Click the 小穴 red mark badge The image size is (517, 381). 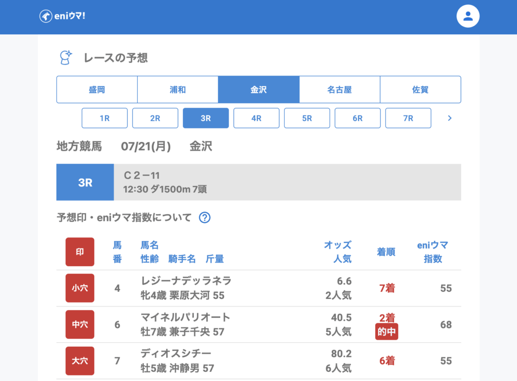80,288
